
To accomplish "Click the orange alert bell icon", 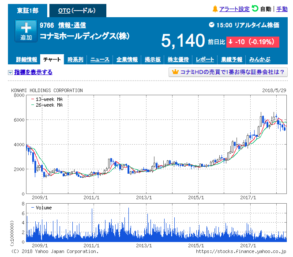I will [x=215, y=9].
